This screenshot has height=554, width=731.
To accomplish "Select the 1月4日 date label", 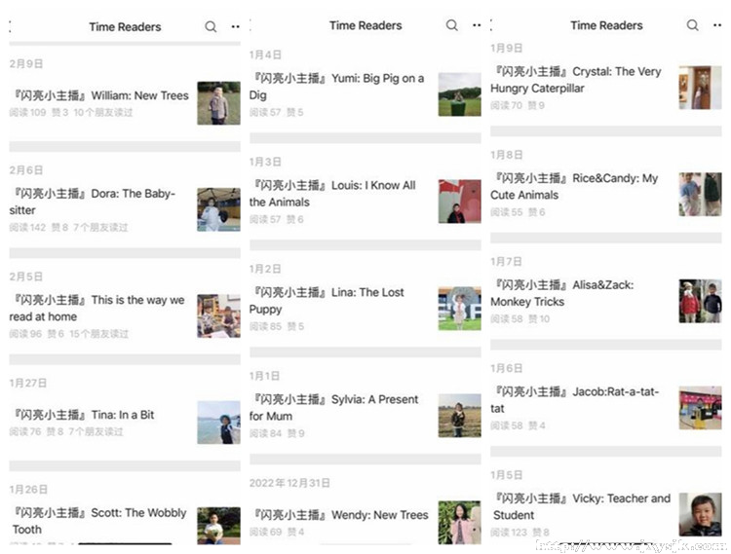I will (x=265, y=55).
